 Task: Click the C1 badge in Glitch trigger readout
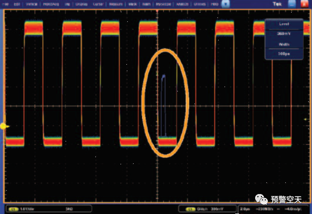click(x=191, y=209)
